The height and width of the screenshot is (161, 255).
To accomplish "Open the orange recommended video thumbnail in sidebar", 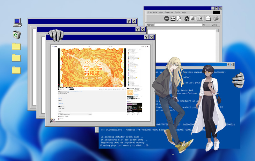I will pyautogui.click(x=130, y=92).
